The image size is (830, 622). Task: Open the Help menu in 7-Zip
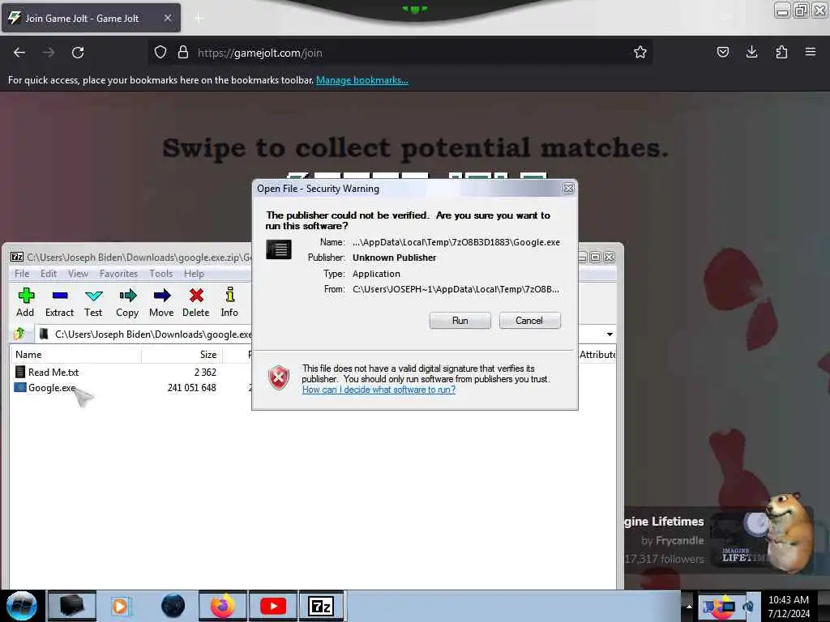tap(194, 274)
